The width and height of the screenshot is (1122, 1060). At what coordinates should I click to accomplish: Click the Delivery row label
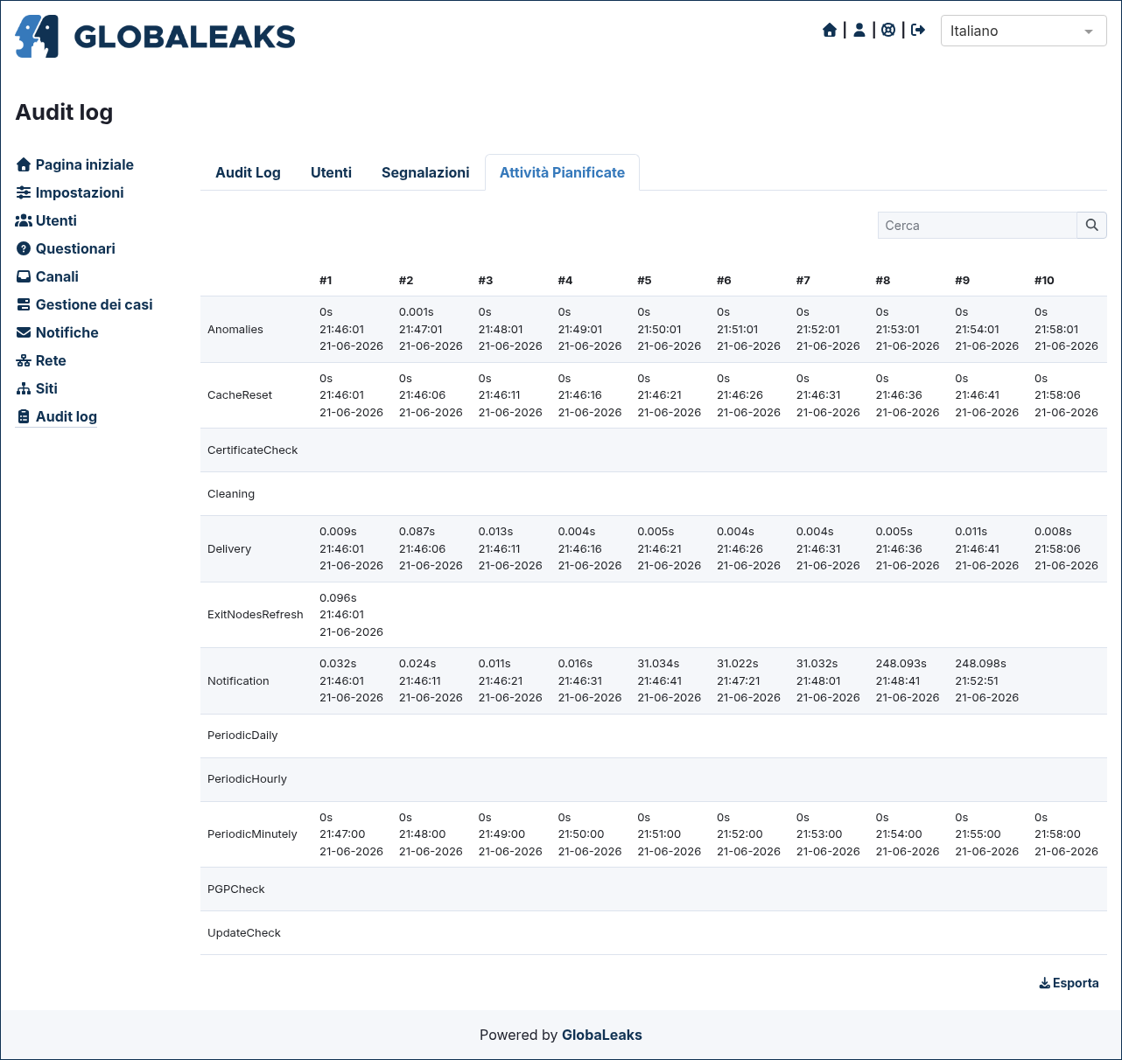[229, 549]
